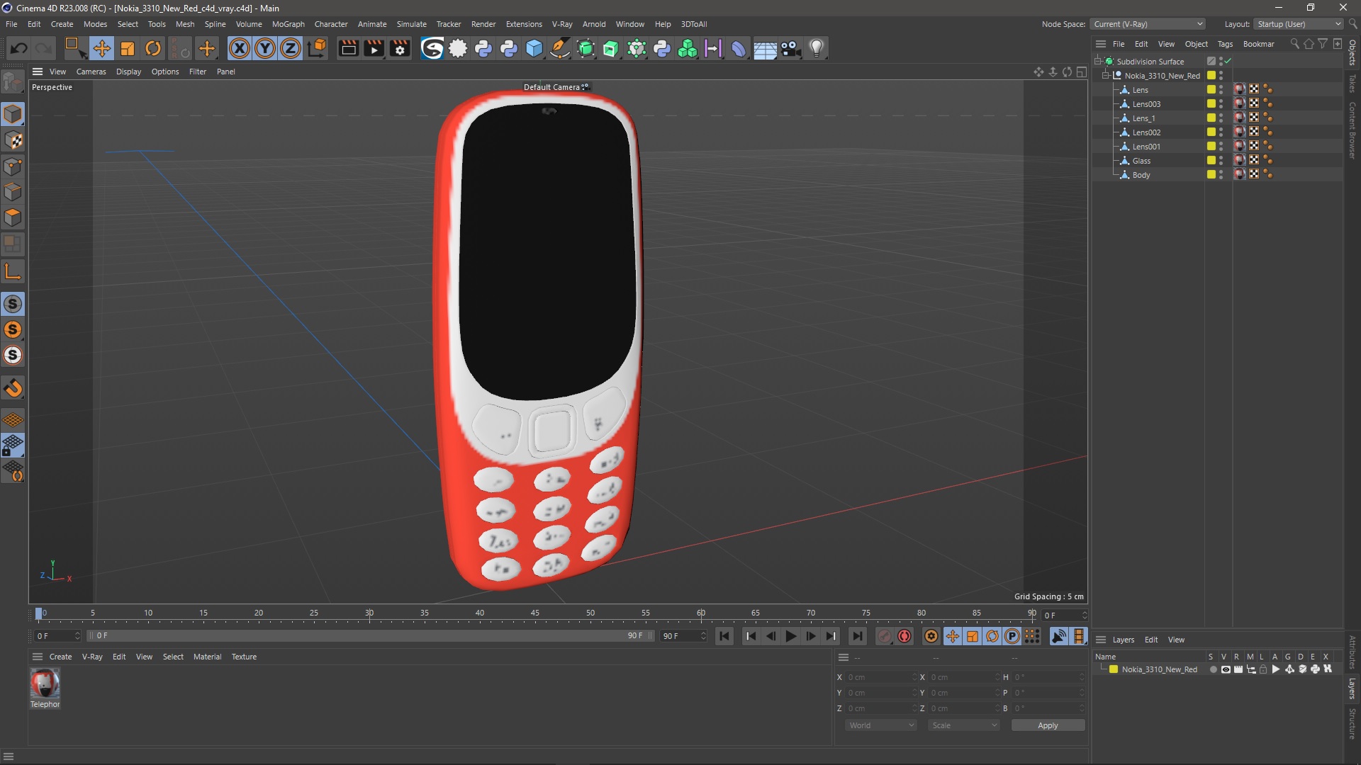Toggle Autokeying button
Viewport: 1361px width, 765px height.
(904, 636)
